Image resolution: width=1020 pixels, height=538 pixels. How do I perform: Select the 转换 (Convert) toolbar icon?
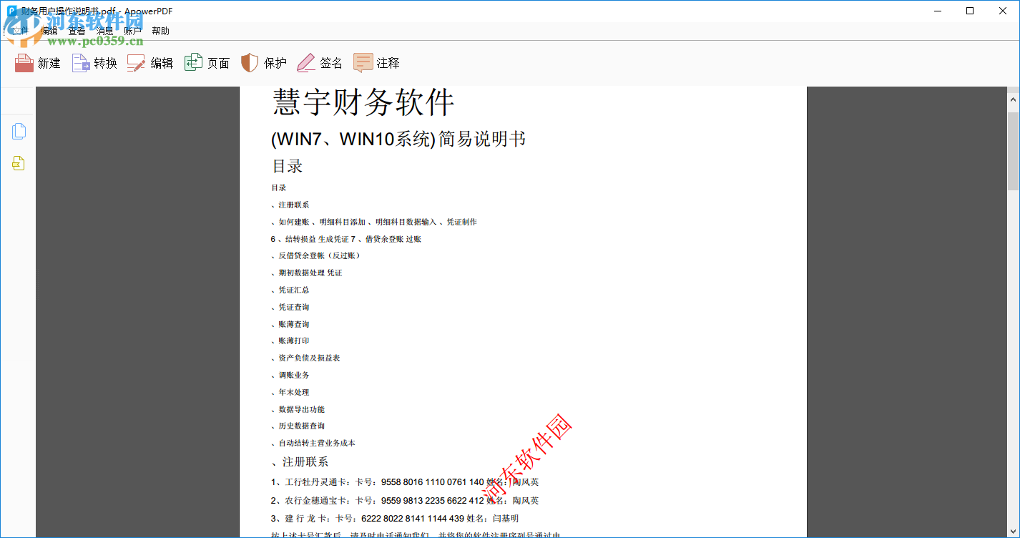click(x=94, y=63)
